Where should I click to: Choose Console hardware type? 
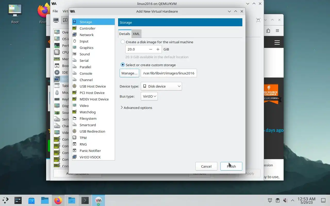[x=93, y=73]
